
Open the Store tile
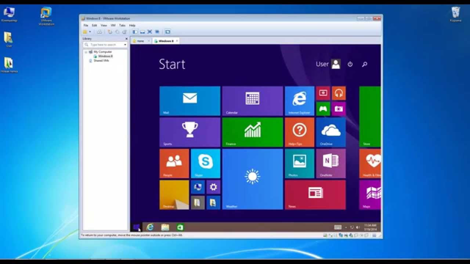coord(370,117)
